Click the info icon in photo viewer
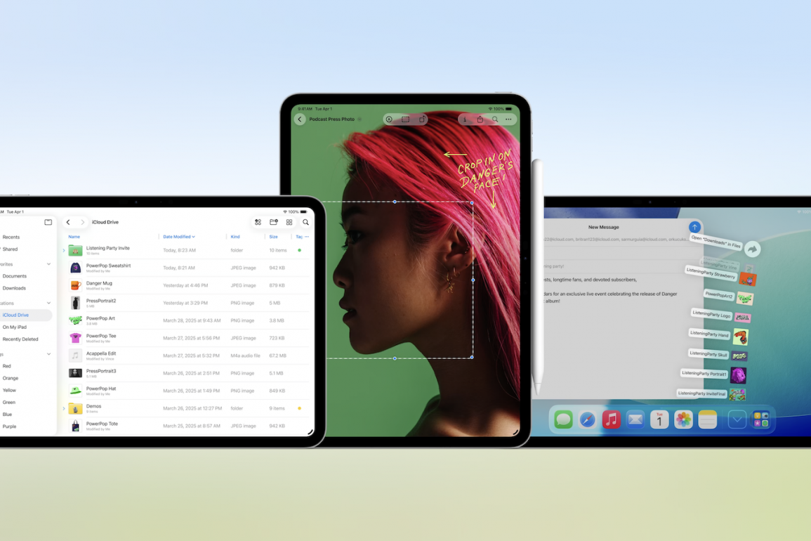 465,119
